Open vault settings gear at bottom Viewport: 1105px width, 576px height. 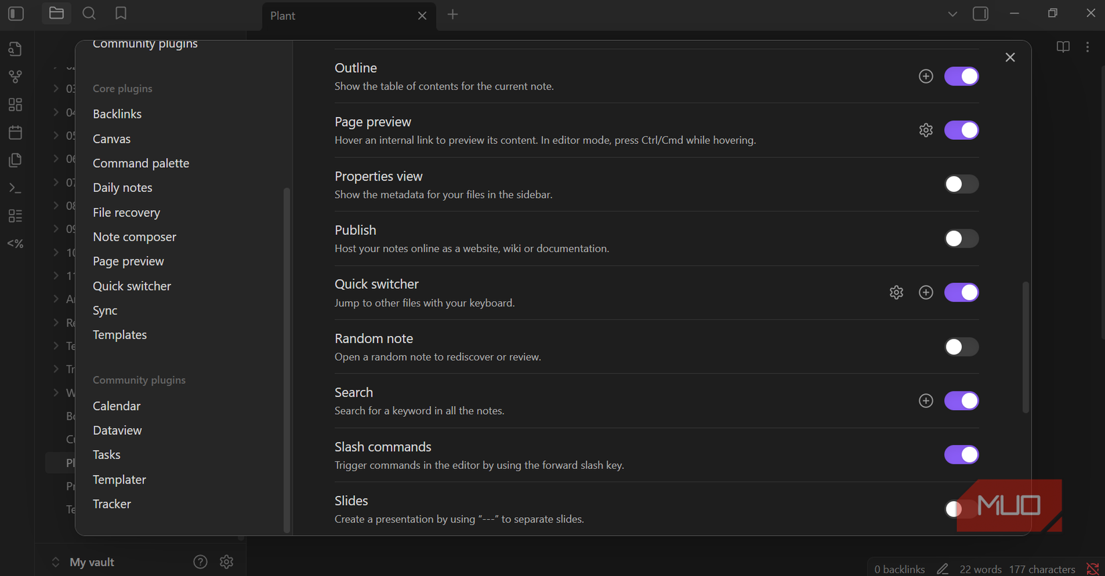tap(226, 562)
